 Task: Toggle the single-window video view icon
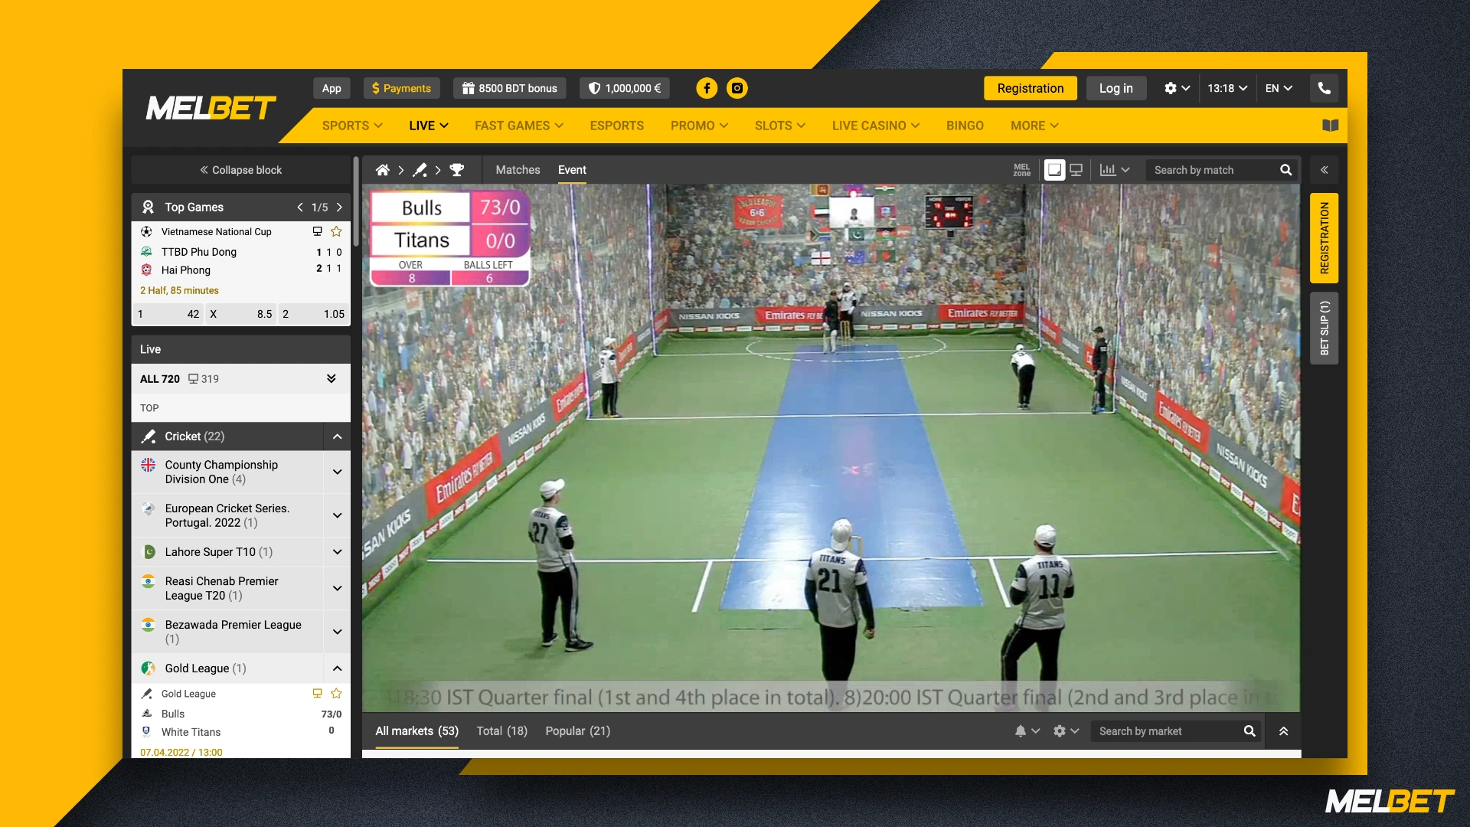(1054, 170)
